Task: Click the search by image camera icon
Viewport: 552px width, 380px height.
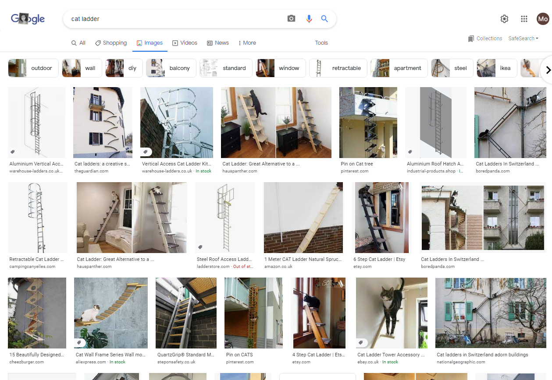Action: (291, 19)
